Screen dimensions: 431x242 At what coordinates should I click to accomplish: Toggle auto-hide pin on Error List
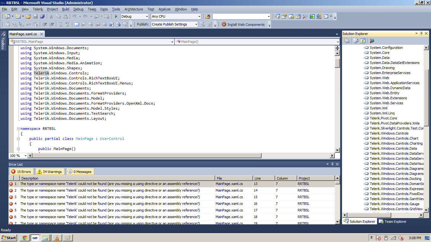pyautogui.click(x=332, y=164)
